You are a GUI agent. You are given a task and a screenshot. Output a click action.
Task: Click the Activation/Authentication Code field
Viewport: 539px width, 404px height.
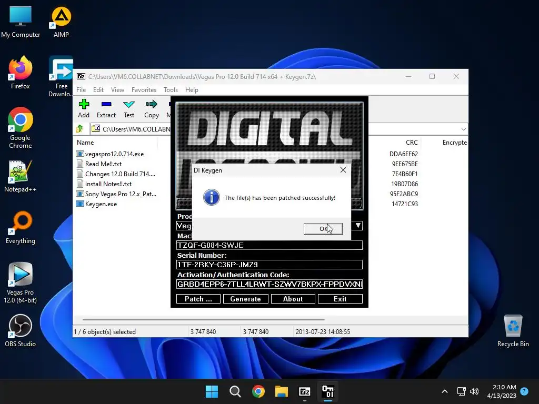(269, 284)
